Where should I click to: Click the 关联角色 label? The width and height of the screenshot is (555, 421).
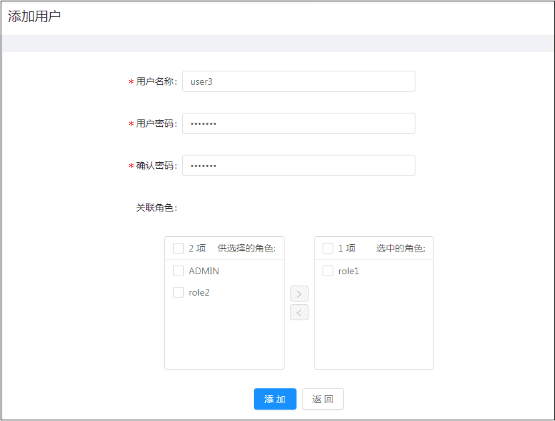tap(156, 207)
